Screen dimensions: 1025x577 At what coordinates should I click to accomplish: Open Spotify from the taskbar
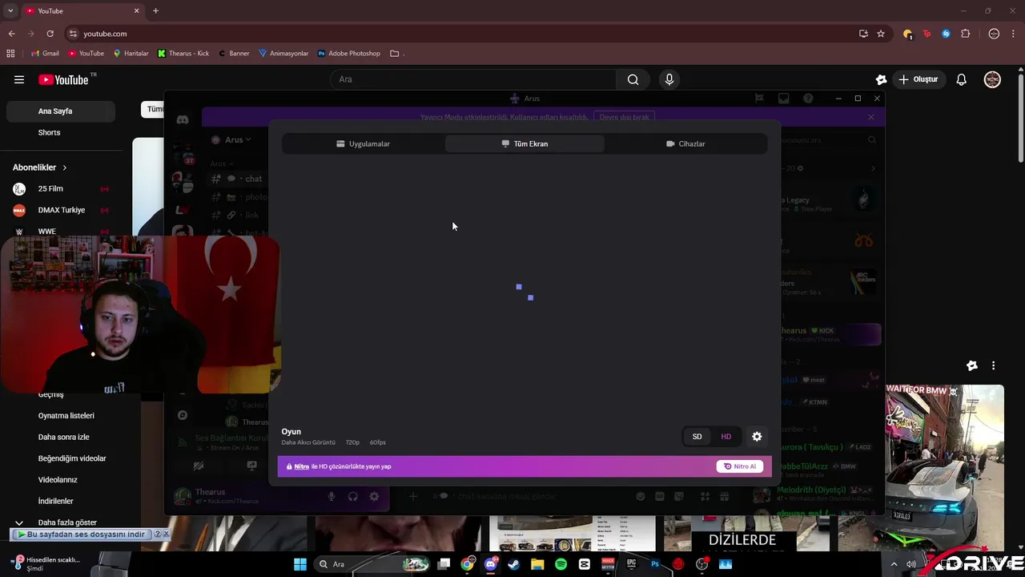[561, 564]
